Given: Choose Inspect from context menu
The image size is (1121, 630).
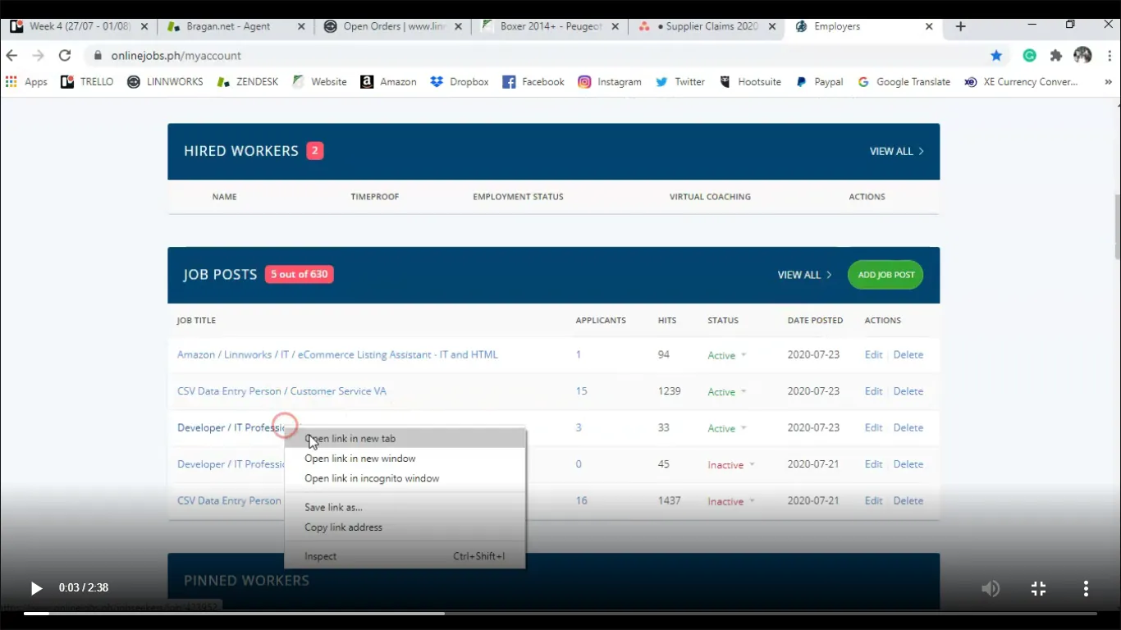Looking at the screenshot, I should pos(405,556).
